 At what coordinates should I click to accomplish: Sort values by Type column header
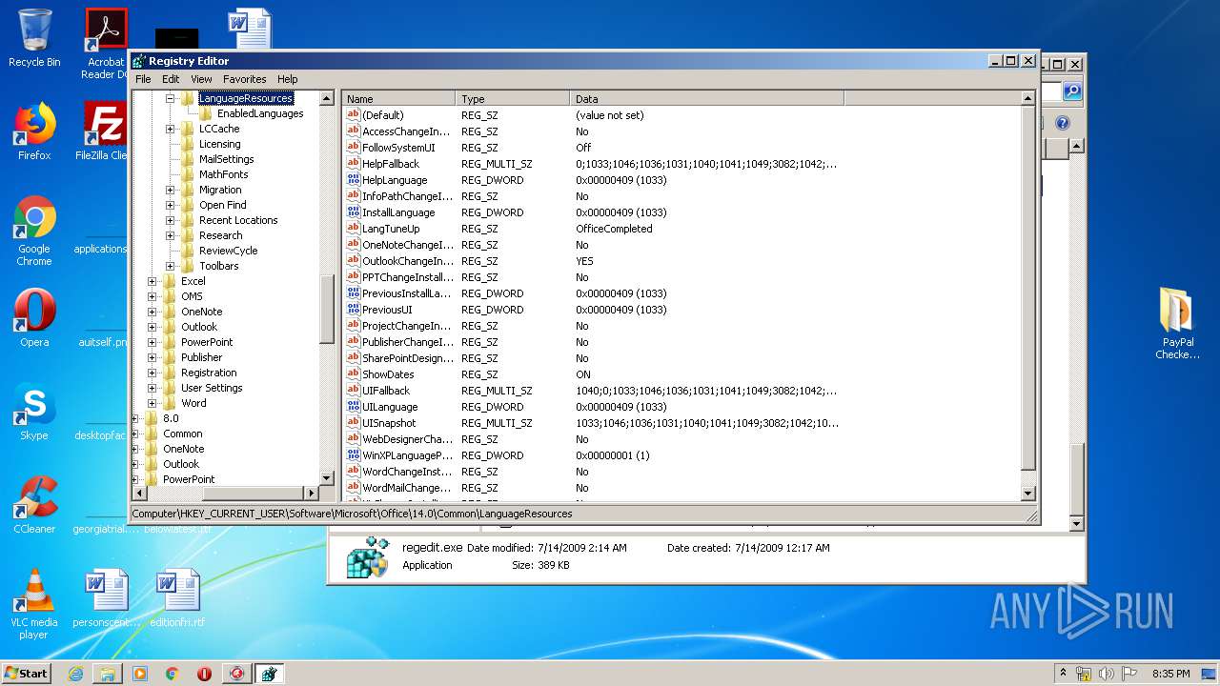click(514, 99)
